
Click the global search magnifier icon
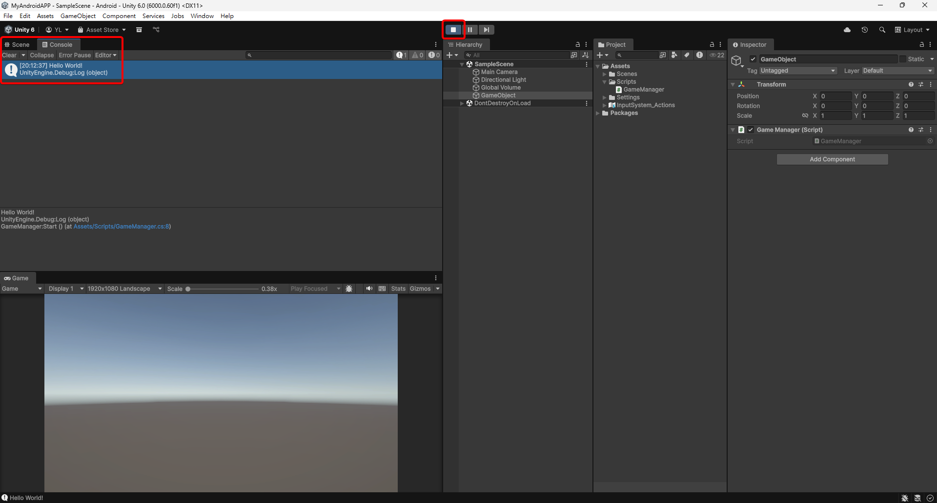pos(882,30)
